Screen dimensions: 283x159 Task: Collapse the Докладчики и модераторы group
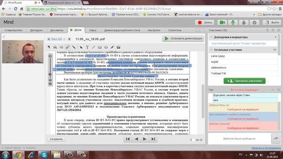point(211,37)
